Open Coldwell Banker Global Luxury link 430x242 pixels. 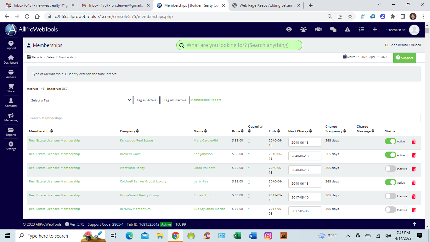[143, 181]
